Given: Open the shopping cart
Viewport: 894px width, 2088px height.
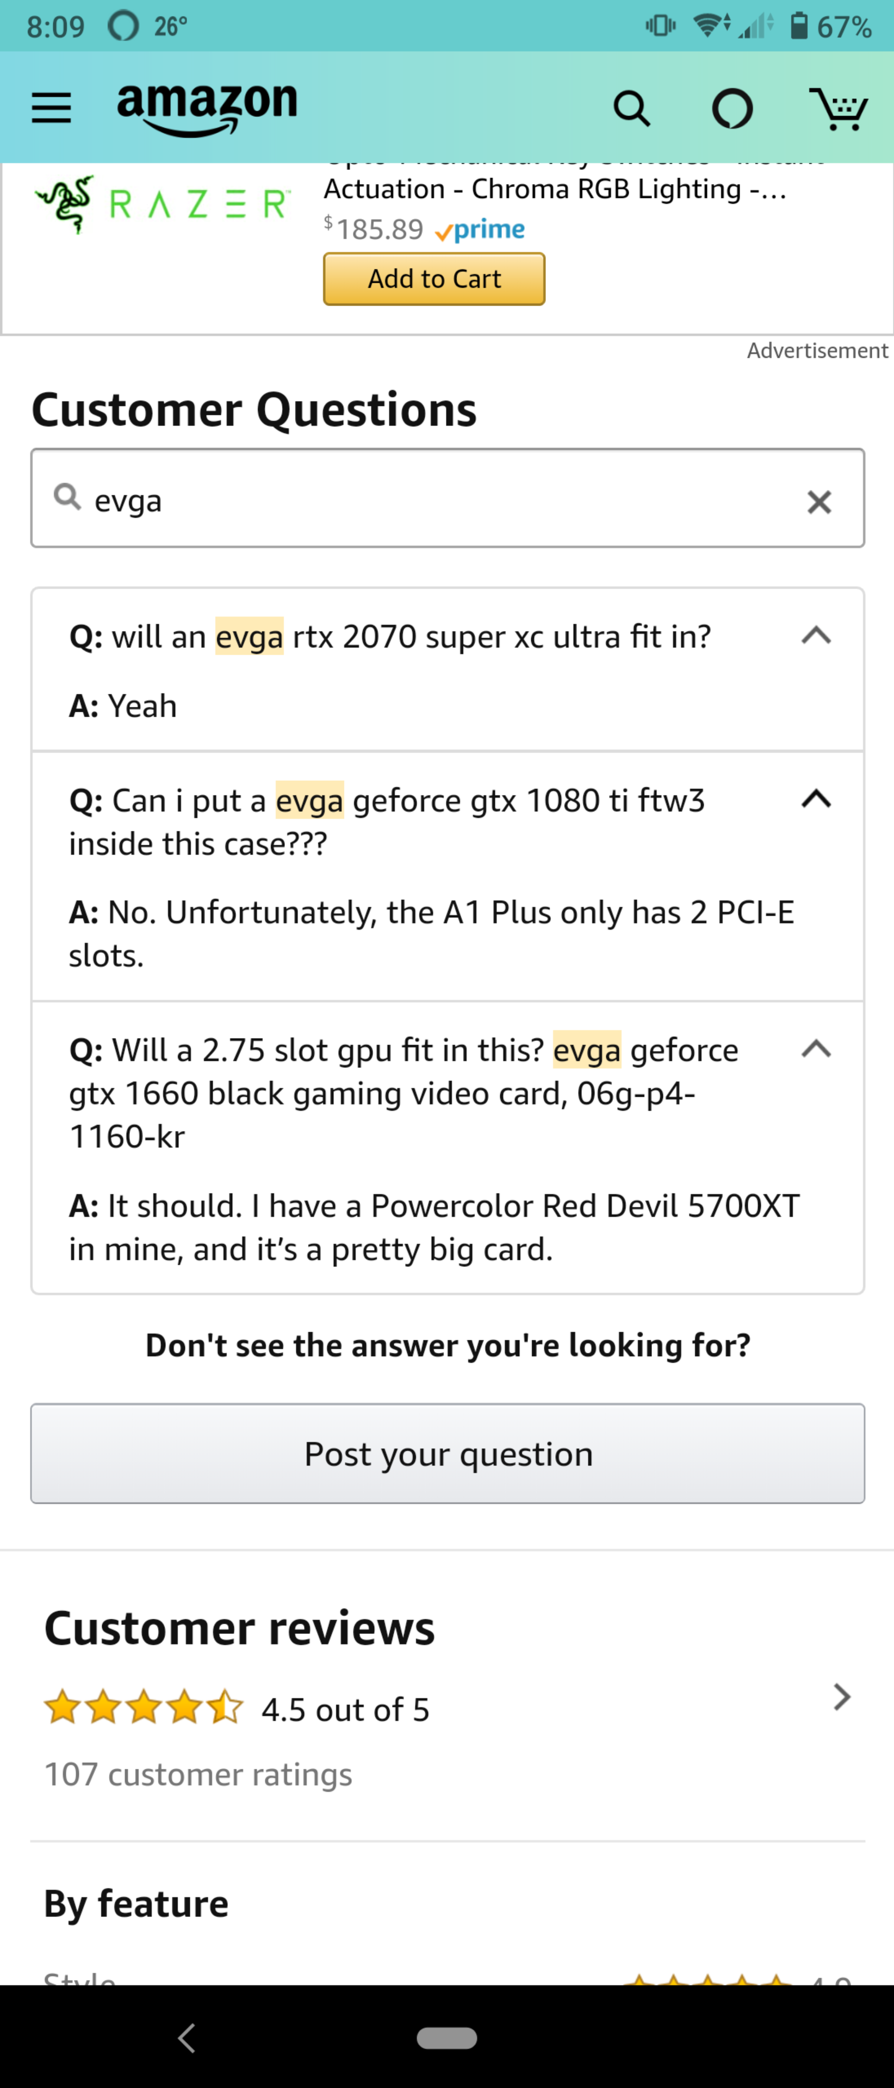Looking at the screenshot, I should 838,109.
